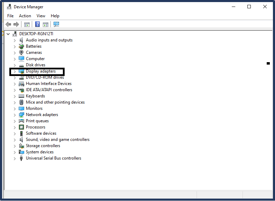Select Human Interface Devices label
275x201 pixels.
tap(49, 84)
